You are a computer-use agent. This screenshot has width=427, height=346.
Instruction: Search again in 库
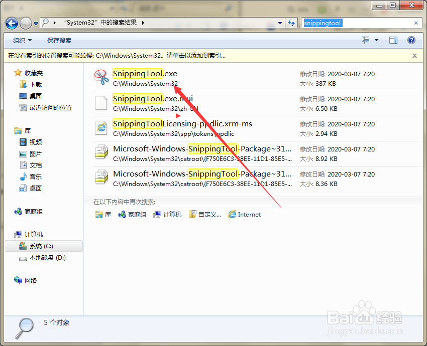pos(103,215)
